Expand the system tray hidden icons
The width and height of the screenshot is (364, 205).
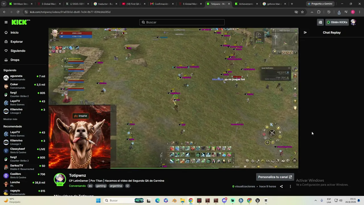[315, 200]
